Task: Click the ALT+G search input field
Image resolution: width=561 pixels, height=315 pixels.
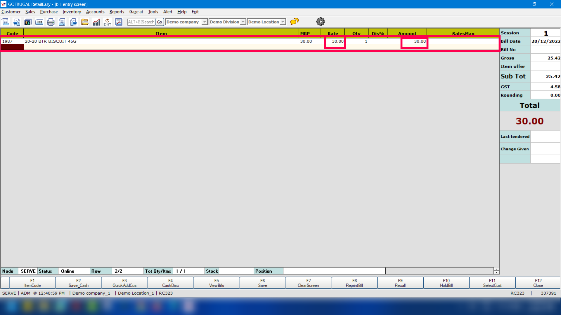Action: pos(141,22)
